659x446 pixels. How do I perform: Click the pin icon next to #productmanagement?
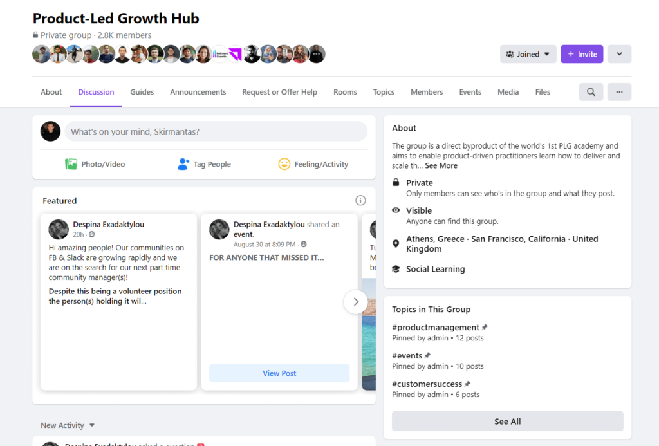click(485, 327)
